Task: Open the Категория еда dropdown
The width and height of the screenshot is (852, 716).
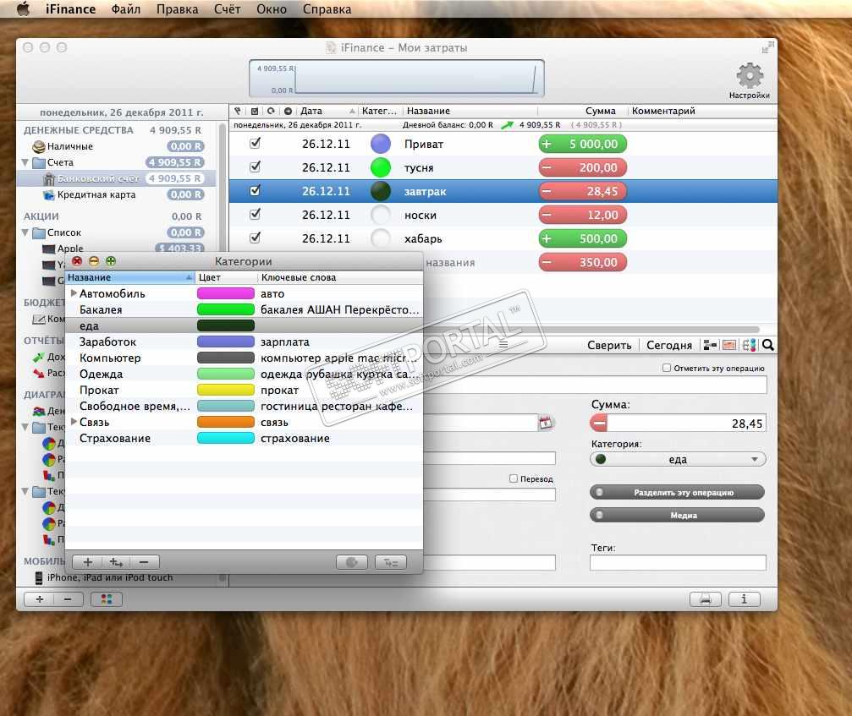Action: pos(678,459)
